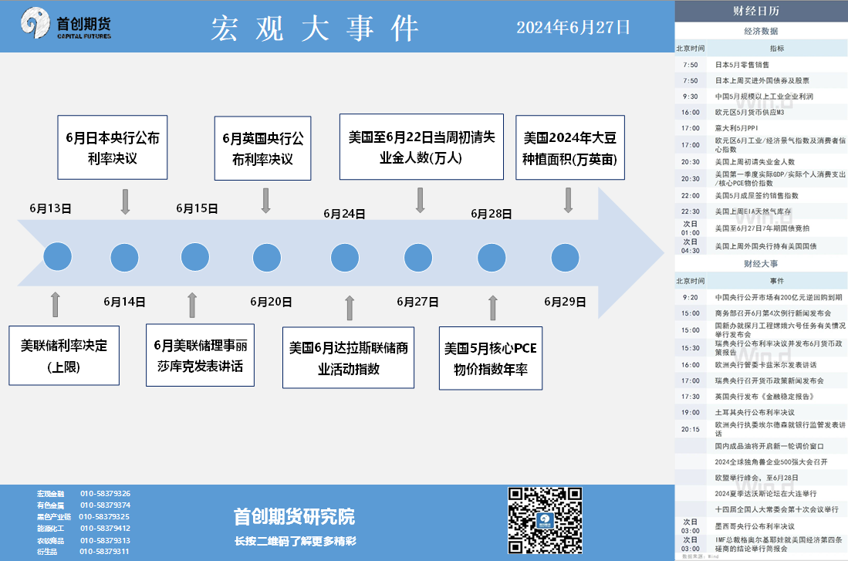Click the 美国至6月22日当周初请失业金人数 box

421,147
